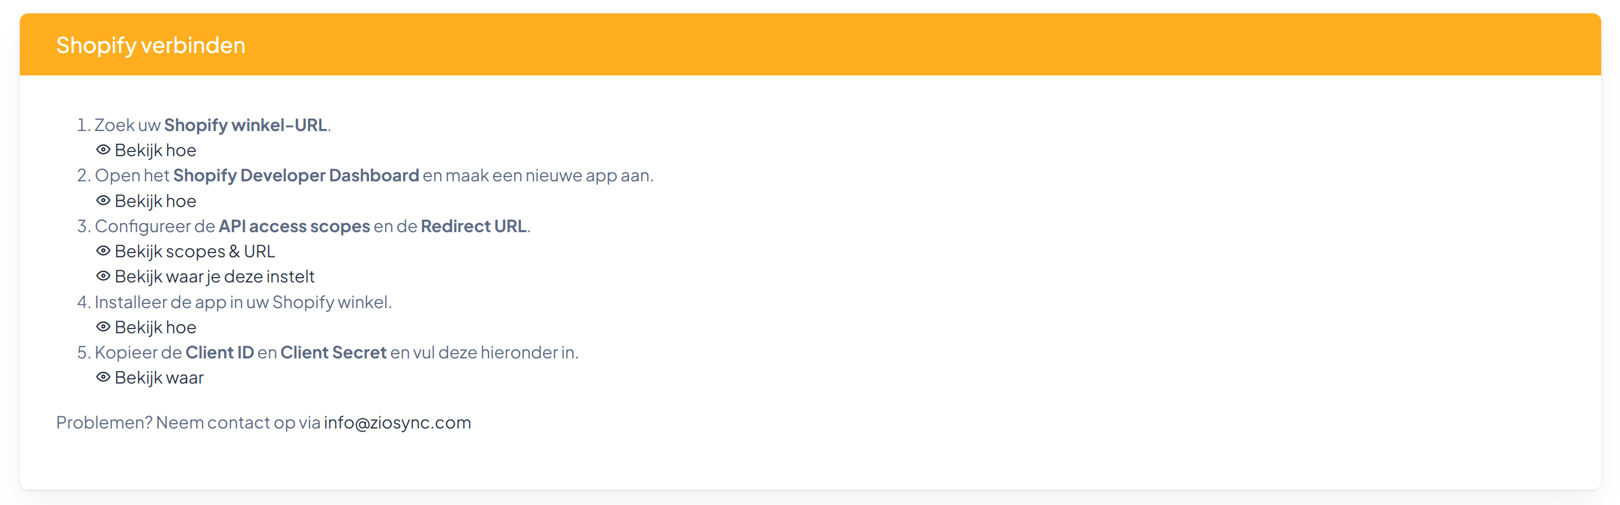Image resolution: width=1620 pixels, height=505 pixels.
Task: Click the 'Shopify verbinden' header title
Action: point(151,45)
